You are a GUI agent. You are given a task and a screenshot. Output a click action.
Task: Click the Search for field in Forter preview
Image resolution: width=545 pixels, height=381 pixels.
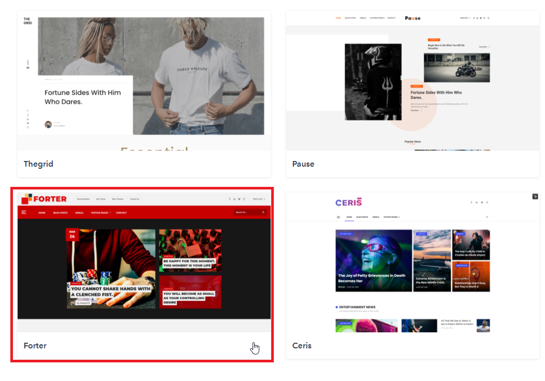click(x=247, y=212)
